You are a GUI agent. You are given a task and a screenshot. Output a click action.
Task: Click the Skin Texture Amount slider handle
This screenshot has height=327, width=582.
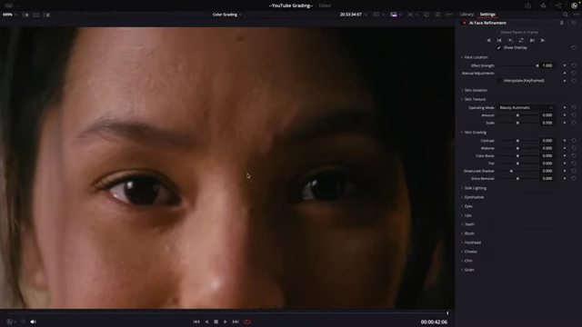(517, 115)
